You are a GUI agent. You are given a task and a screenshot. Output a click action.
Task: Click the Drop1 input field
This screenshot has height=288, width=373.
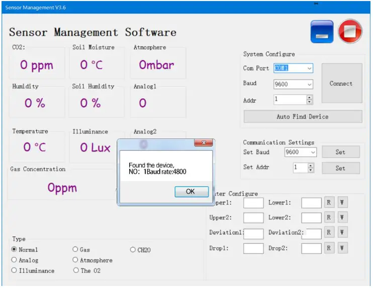(253, 248)
